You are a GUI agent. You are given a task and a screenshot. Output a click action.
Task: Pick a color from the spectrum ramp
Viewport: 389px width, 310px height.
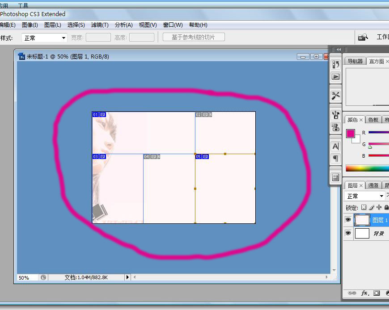click(367, 168)
